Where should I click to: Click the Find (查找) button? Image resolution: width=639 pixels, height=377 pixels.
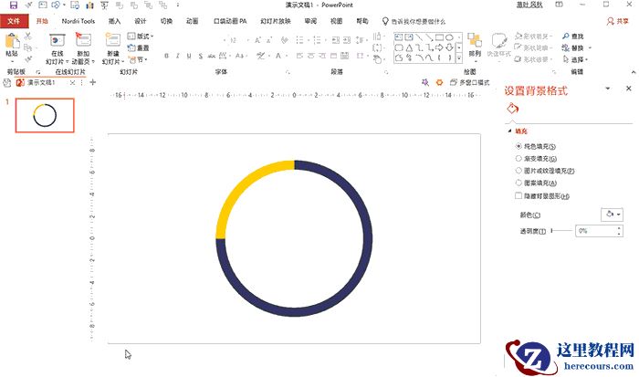[x=573, y=37]
